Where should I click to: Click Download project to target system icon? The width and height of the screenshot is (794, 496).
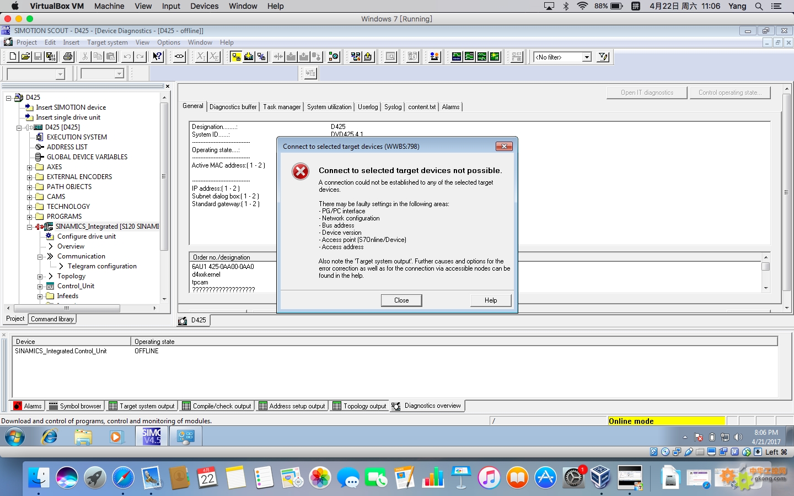coord(249,56)
